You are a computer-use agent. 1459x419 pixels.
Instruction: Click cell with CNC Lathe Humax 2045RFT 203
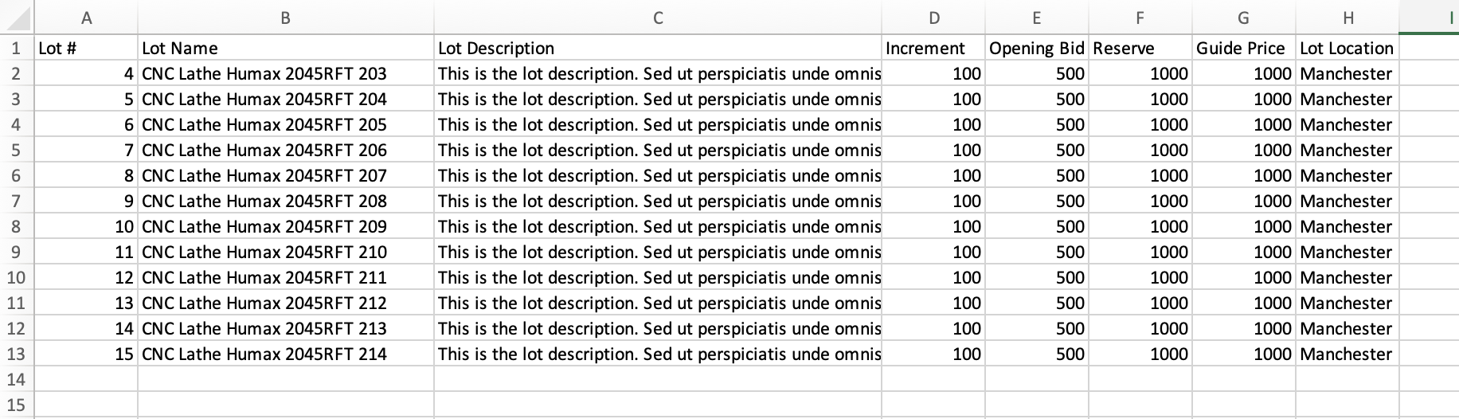(286, 74)
